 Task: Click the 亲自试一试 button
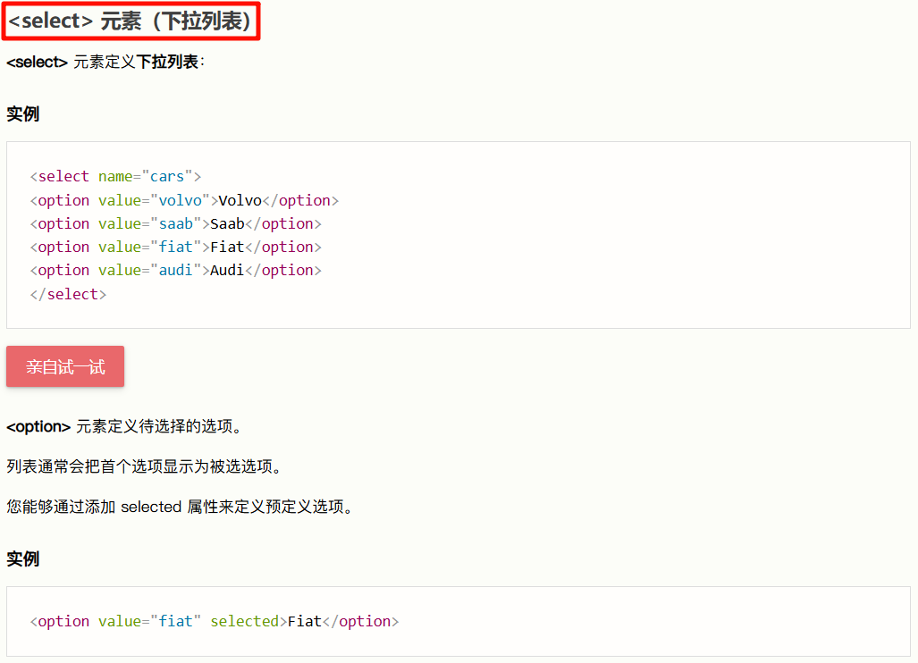click(x=65, y=366)
